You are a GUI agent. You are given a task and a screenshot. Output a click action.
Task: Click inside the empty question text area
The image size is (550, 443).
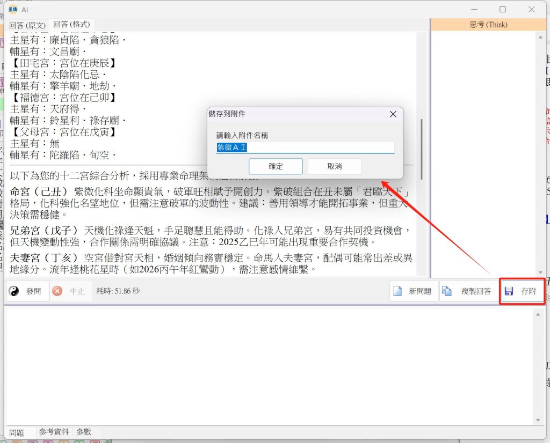point(269,365)
